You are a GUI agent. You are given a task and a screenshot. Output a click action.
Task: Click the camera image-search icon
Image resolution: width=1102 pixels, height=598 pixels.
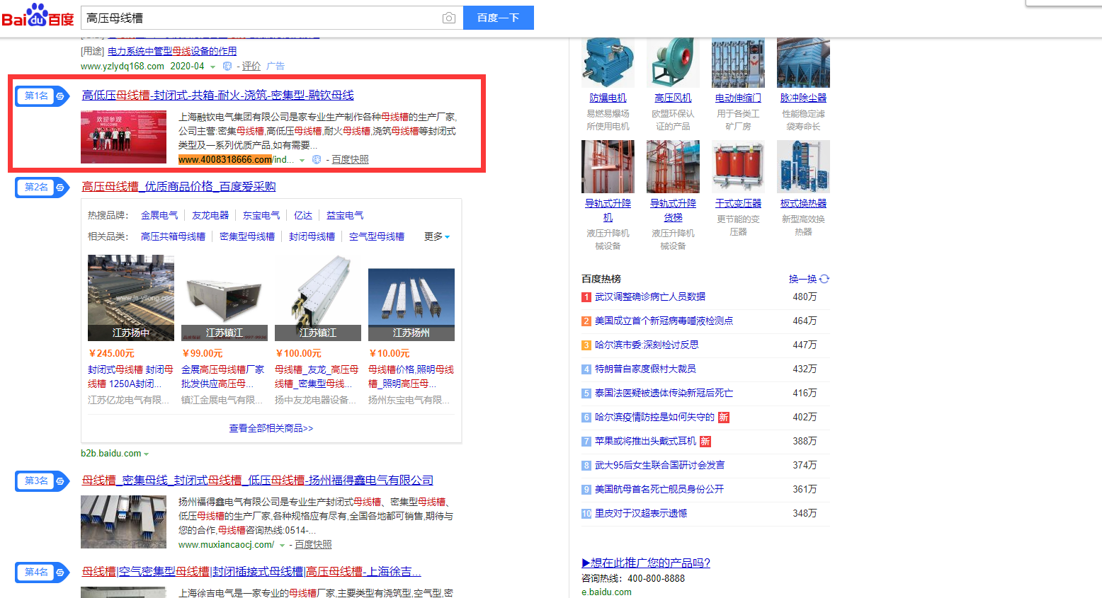click(448, 18)
